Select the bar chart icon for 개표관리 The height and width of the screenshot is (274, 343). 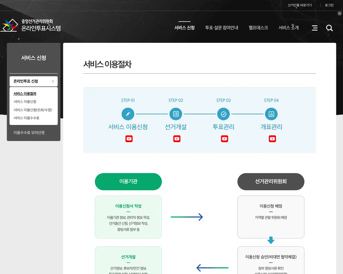[x=271, y=113]
